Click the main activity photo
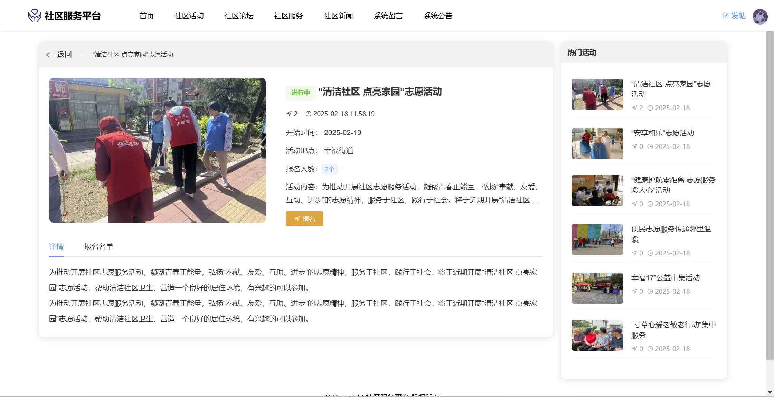Screen dimensions: 774x397 point(158,150)
